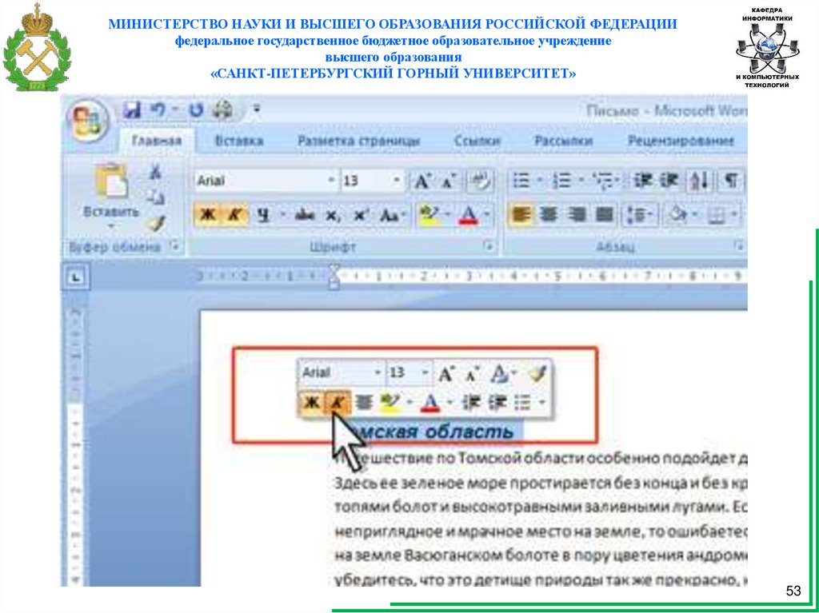819x613 pixels.
Task: Select the Ссылки tab
Action: pos(477,141)
